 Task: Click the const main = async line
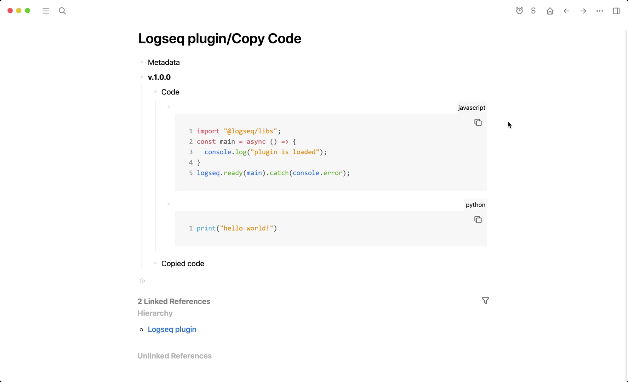pyautogui.click(x=246, y=142)
